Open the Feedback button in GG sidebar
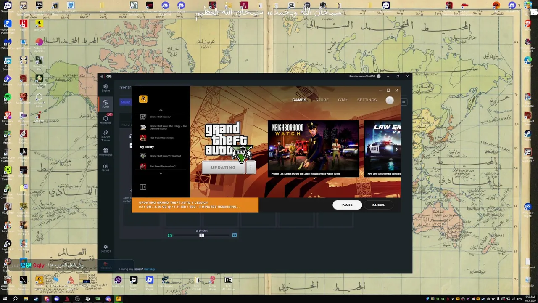Screen dimensions: 538x303 [x=105, y=266]
